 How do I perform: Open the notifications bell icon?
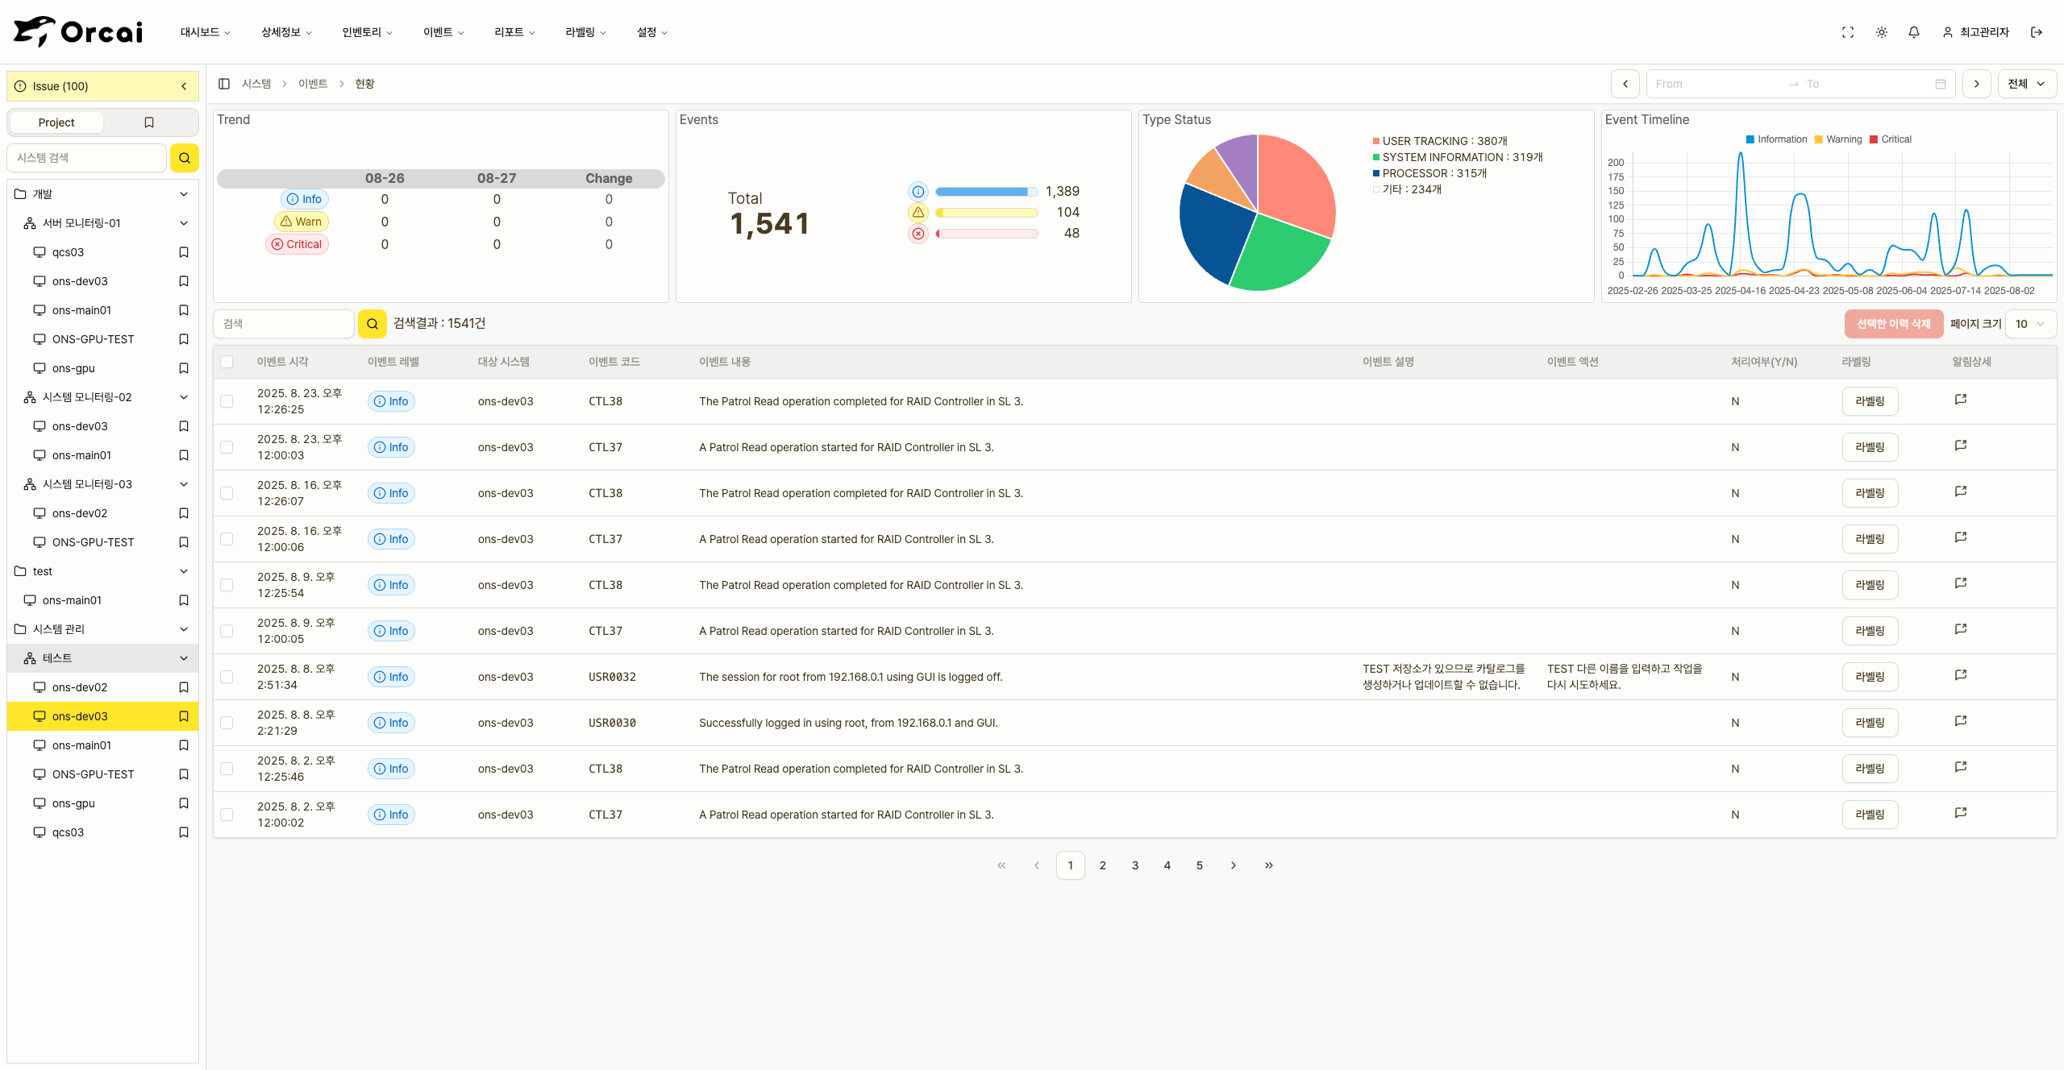[x=1914, y=32]
